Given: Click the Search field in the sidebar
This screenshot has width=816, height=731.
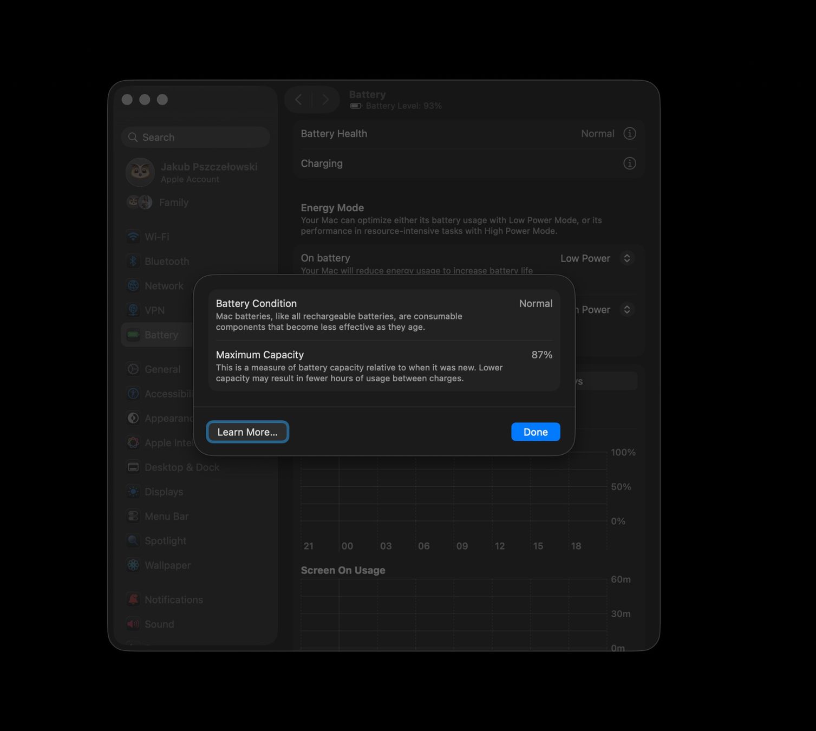Looking at the screenshot, I should coord(195,137).
